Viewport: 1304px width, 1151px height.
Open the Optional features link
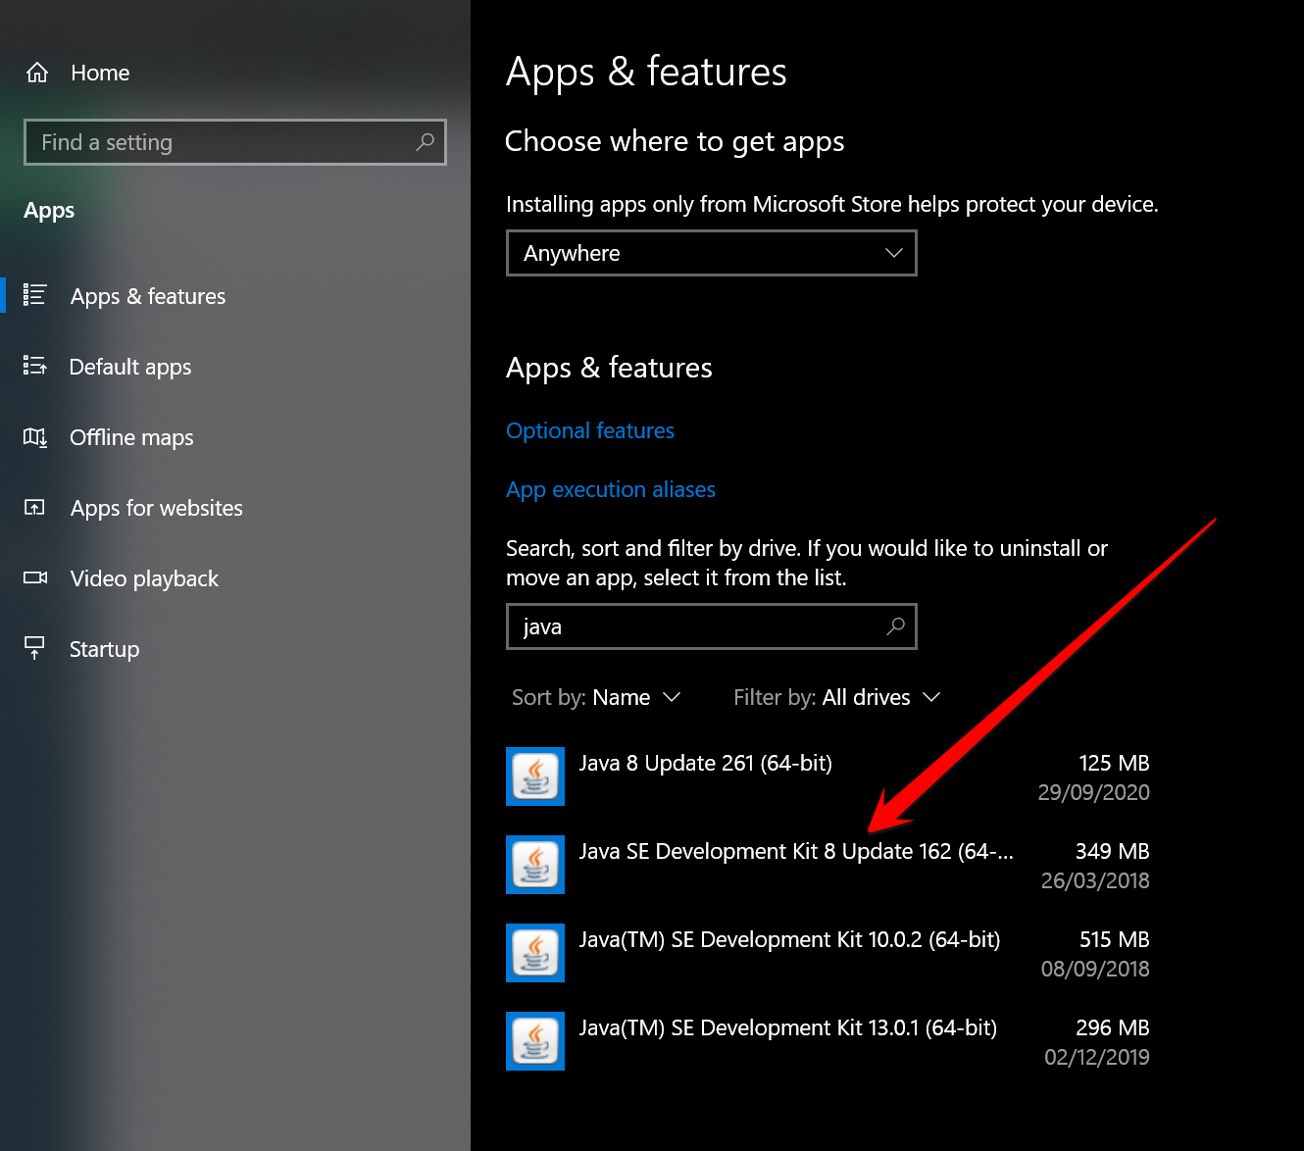590,430
